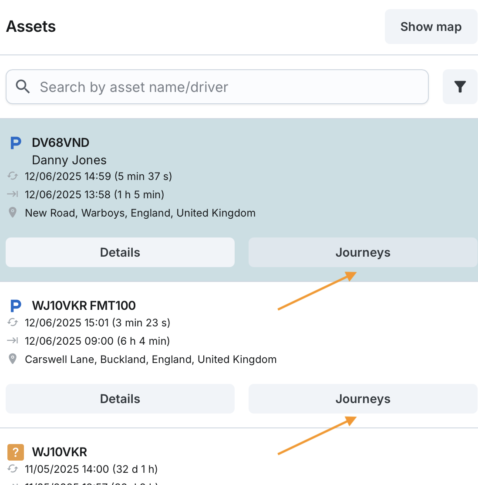Click the parked status icon for DV68VND
The image size is (478, 485).
click(x=16, y=143)
